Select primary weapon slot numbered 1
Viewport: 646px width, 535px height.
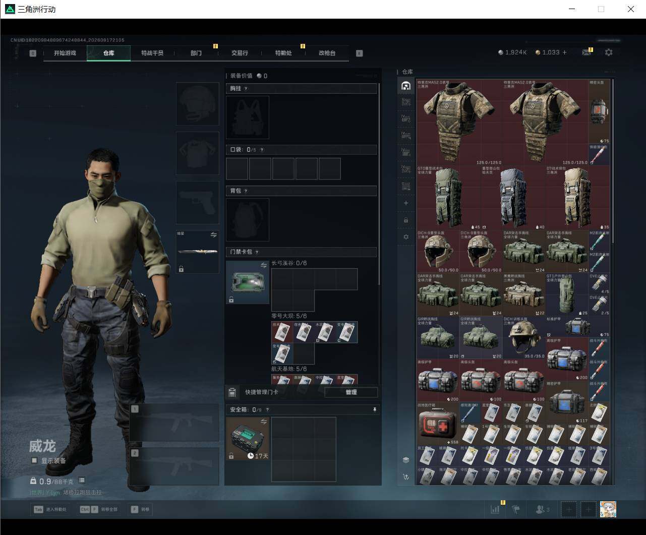(174, 423)
